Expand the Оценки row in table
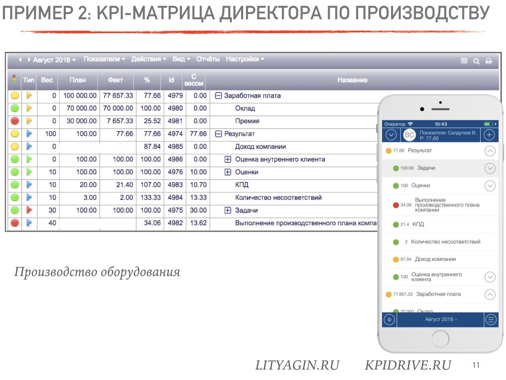The height and width of the screenshot is (380, 506). (x=227, y=172)
